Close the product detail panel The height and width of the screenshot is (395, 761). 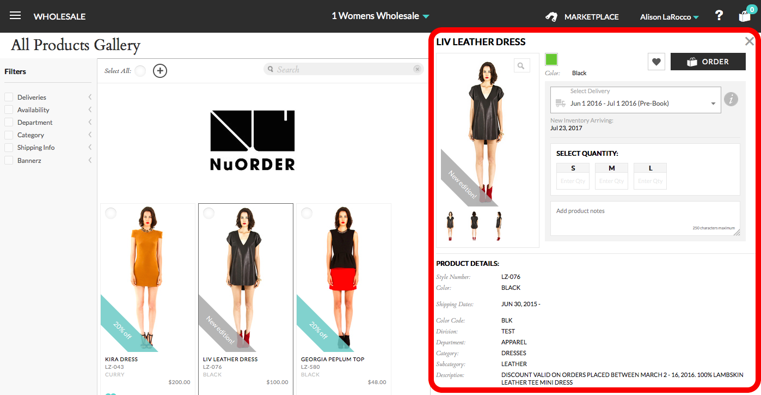coord(750,41)
